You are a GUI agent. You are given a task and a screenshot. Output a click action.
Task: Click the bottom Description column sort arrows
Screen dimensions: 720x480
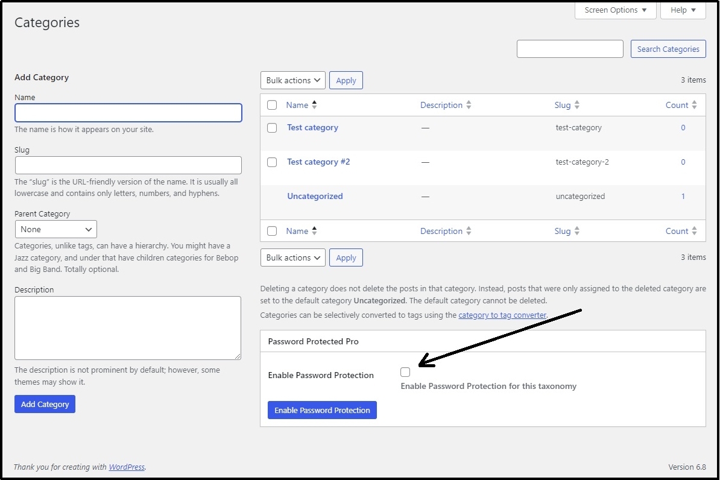pyautogui.click(x=469, y=230)
